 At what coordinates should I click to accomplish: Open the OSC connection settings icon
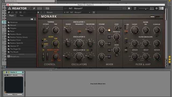(x=124, y=8)
